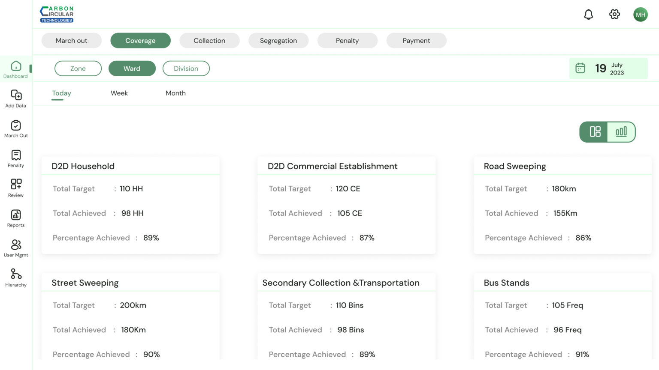Open the Segregation section
Viewport: 659px width, 370px height.
tap(278, 41)
